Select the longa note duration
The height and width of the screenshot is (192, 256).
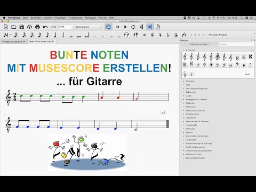[x=87, y=35]
